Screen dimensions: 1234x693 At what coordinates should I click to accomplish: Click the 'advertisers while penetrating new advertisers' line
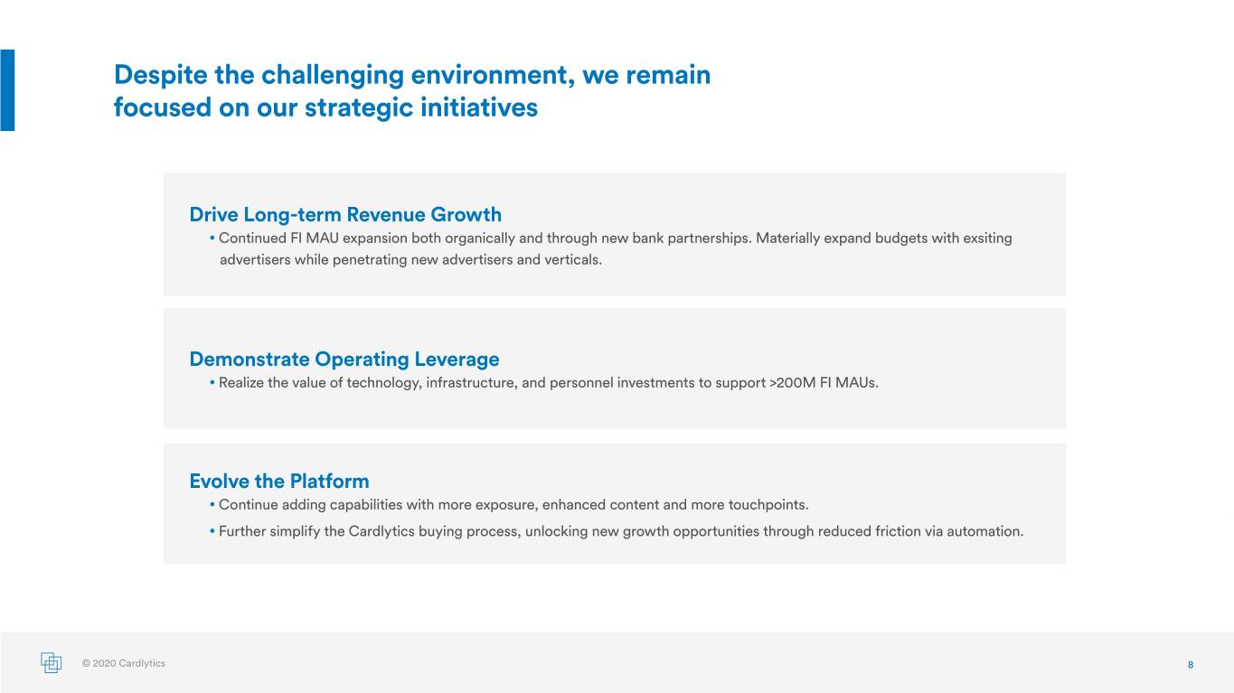(410, 260)
